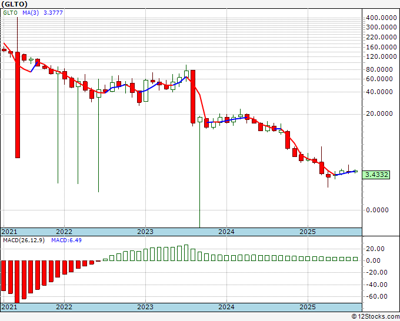This screenshot has height=321, width=400.
Task: Click the green 3.4332 current price tag
Action: click(376, 175)
